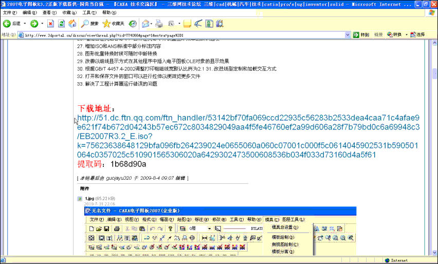Click the CAXA 电子图板2007 screenshot image
The width and height of the screenshot is (438, 264).
[221, 231]
